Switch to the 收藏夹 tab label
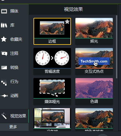This screenshot has width=121, height=136. 16,39
